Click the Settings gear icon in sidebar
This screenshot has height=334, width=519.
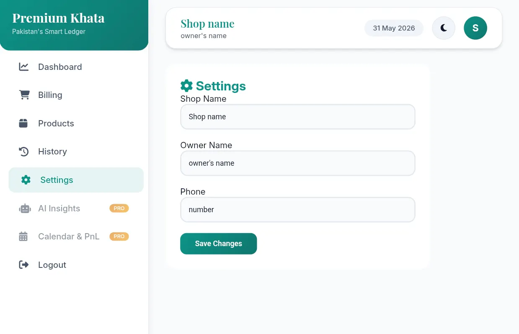click(x=26, y=180)
